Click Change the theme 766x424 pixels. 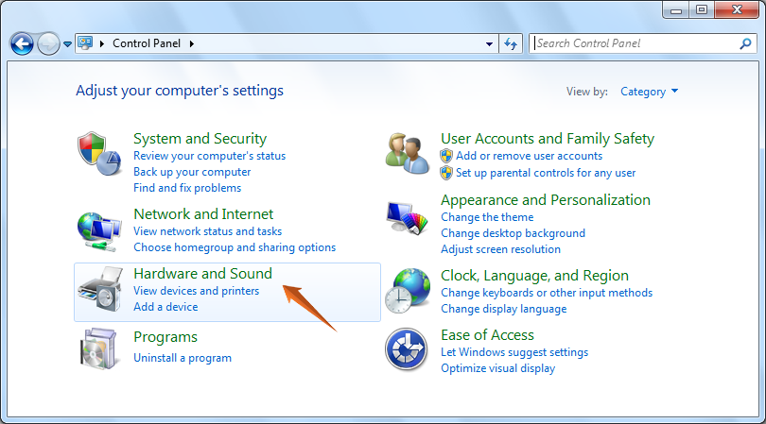[487, 217]
